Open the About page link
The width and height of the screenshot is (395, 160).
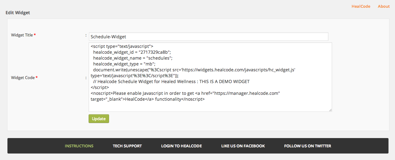tap(384, 6)
